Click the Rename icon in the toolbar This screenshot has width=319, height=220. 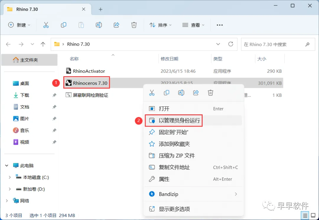(99, 25)
